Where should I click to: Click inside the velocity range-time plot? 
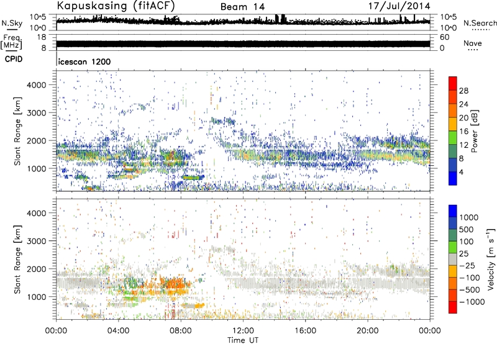tap(243, 259)
